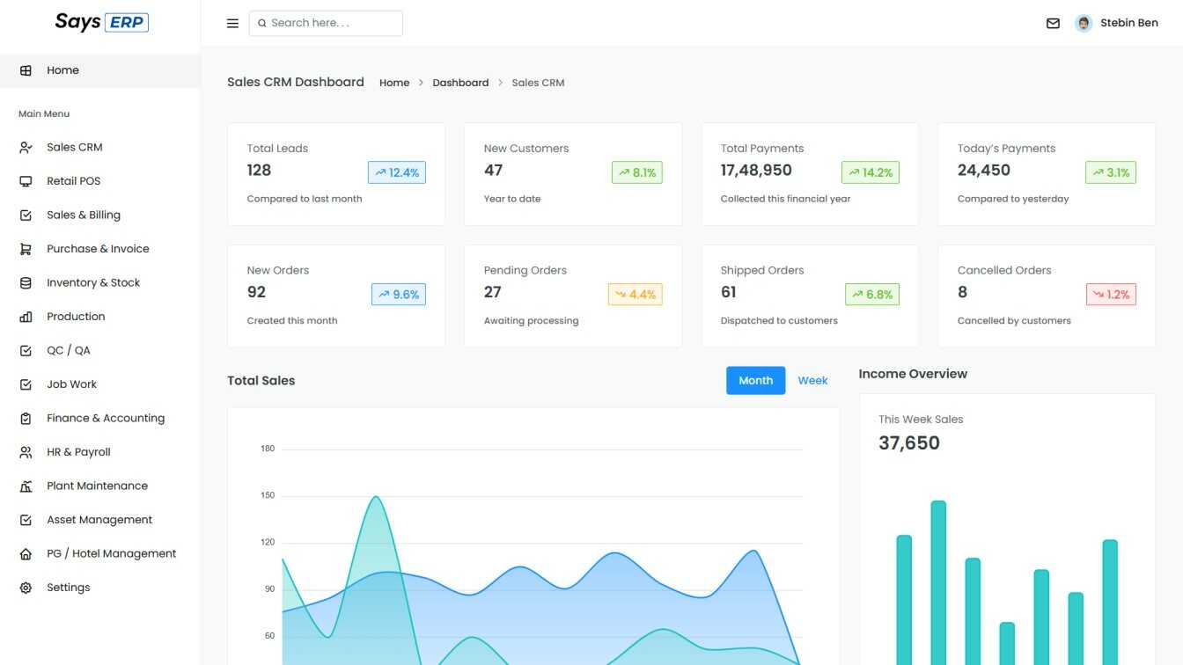This screenshot has width=1183, height=665.
Task: Open Stebin Ben user profile menu
Action: [1116, 23]
